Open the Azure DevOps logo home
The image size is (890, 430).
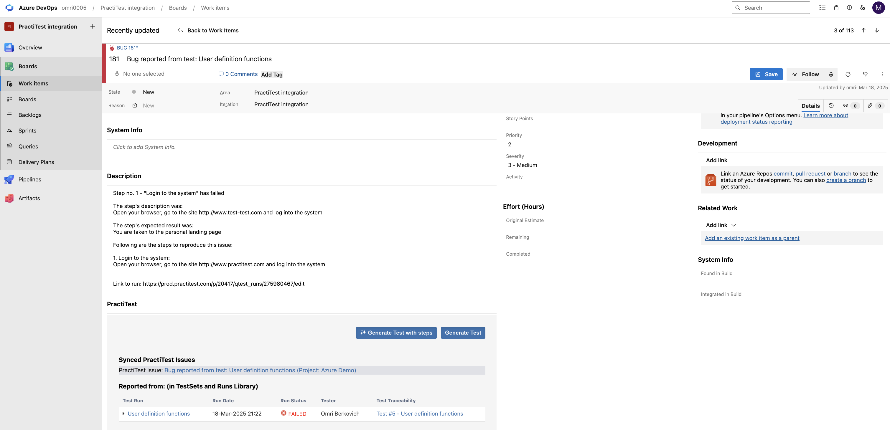pos(9,8)
